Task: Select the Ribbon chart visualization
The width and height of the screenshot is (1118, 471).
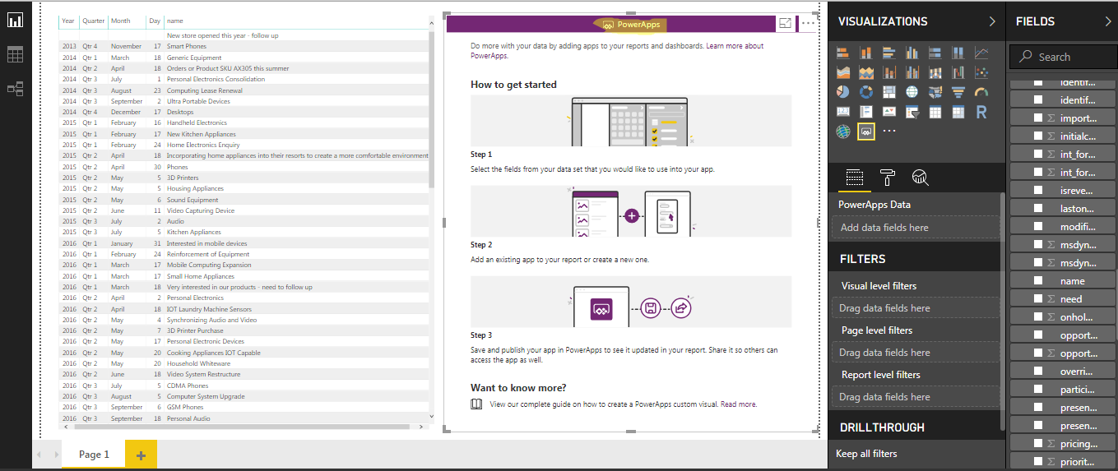Action: [x=935, y=72]
